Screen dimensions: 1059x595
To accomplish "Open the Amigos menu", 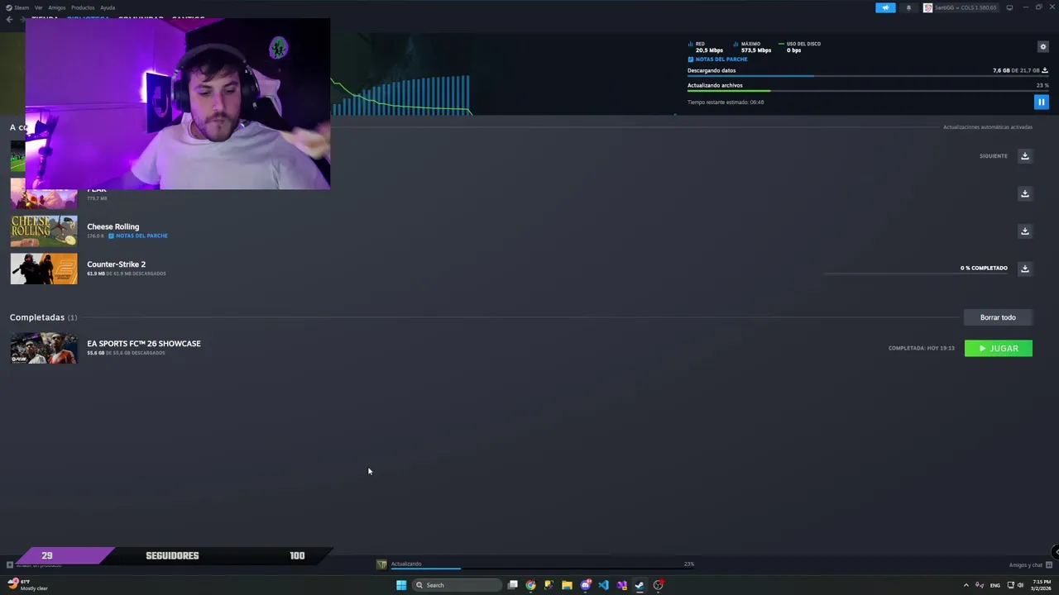I will coord(57,7).
